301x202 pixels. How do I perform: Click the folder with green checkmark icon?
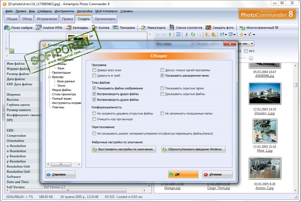click(x=213, y=34)
